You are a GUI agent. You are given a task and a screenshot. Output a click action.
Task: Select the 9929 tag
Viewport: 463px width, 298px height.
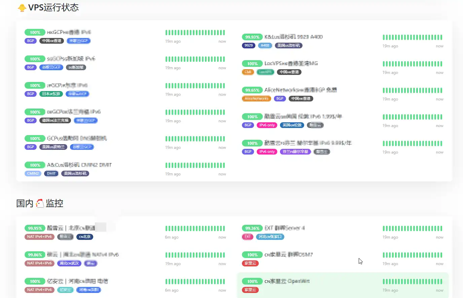tap(248, 45)
